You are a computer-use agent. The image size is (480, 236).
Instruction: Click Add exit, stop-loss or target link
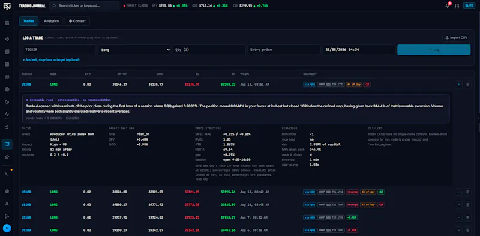click(x=51, y=60)
